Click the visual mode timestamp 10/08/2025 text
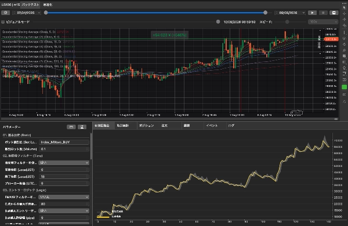 click(240, 22)
